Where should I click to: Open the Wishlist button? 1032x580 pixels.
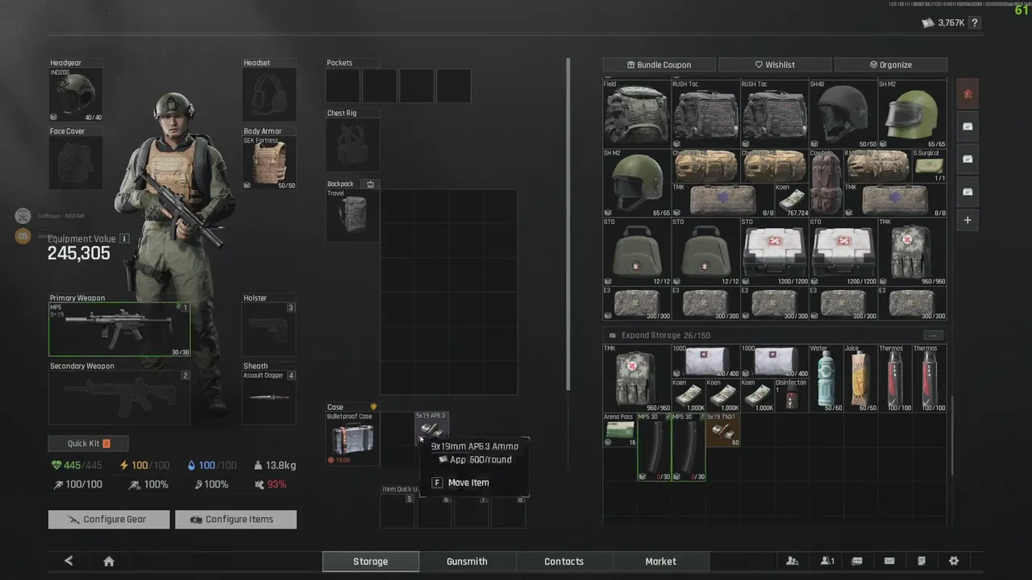tap(775, 64)
